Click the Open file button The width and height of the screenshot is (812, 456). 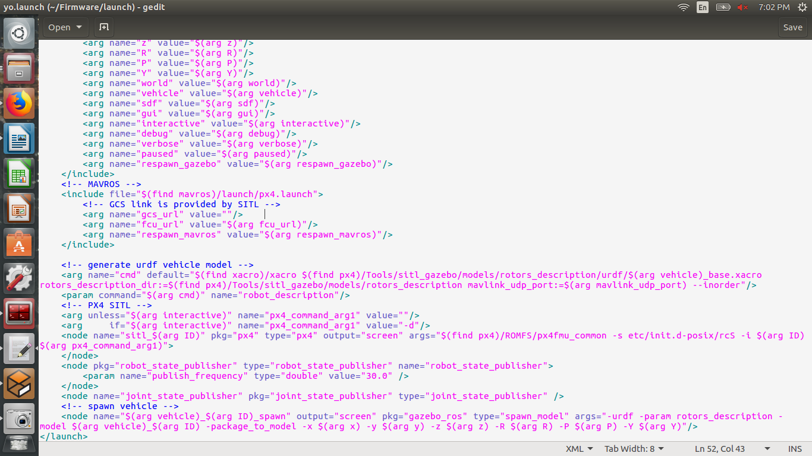pos(59,27)
